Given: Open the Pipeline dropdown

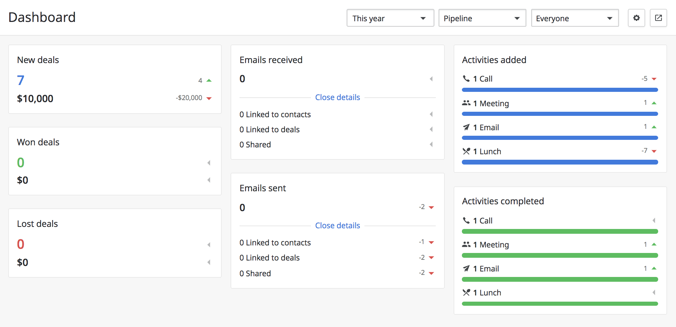Looking at the screenshot, I should 482,18.
